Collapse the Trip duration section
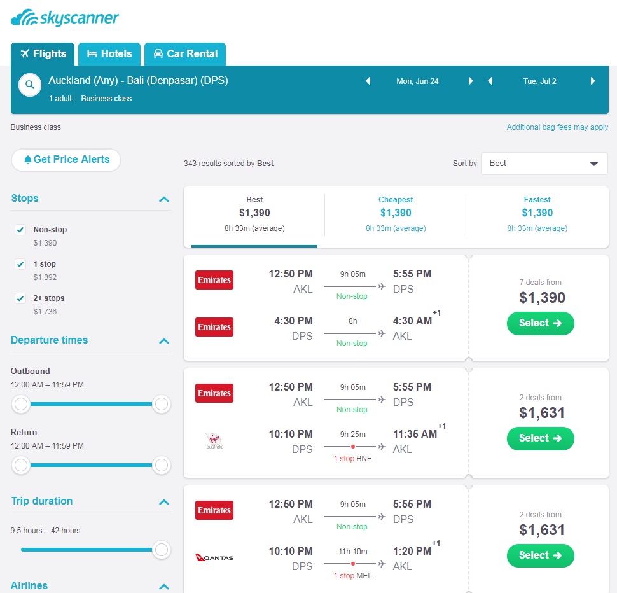 164,502
